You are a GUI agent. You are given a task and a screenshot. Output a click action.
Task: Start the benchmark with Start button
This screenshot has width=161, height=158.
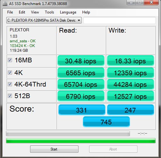pyautogui.click(x=54, y=149)
